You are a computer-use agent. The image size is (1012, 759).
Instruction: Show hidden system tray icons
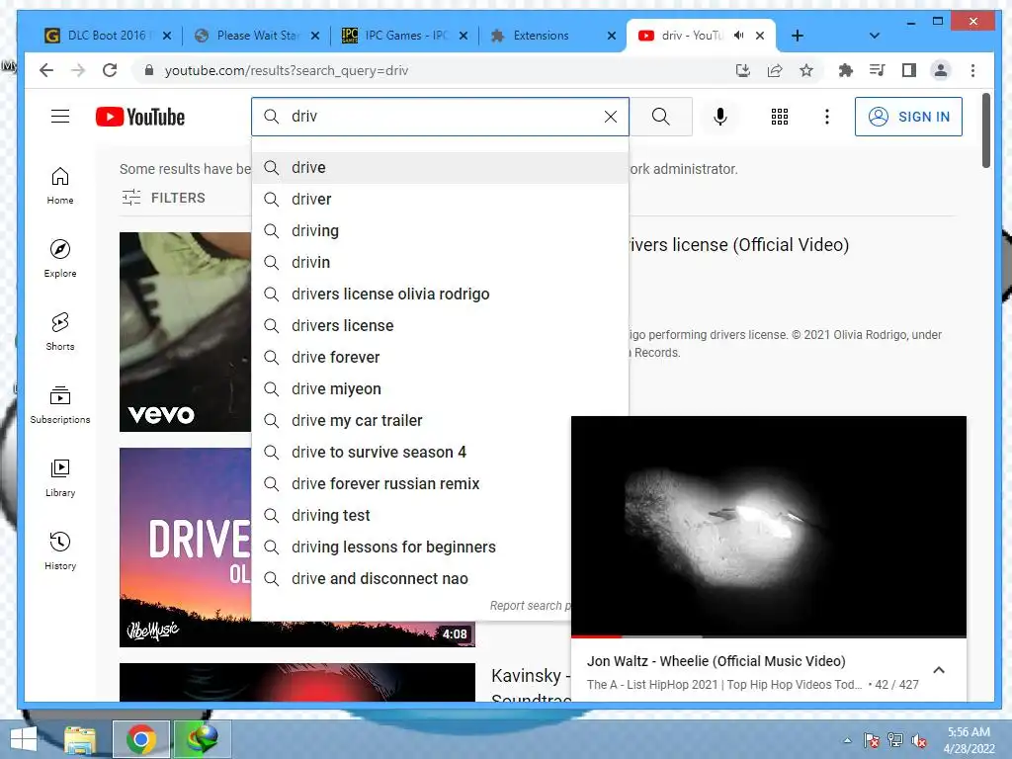847,740
